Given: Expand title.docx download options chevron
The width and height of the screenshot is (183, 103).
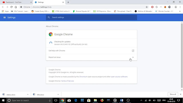Looking at the screenshot, I should click(x=58, y=94).
